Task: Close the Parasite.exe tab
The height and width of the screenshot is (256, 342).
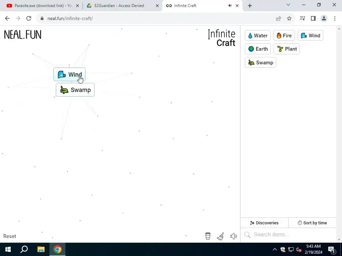Action: (x=77, y=6)
